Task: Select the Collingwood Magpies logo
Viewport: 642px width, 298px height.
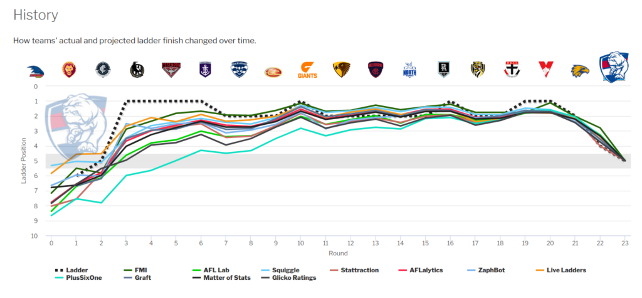Action: [137, 70]
